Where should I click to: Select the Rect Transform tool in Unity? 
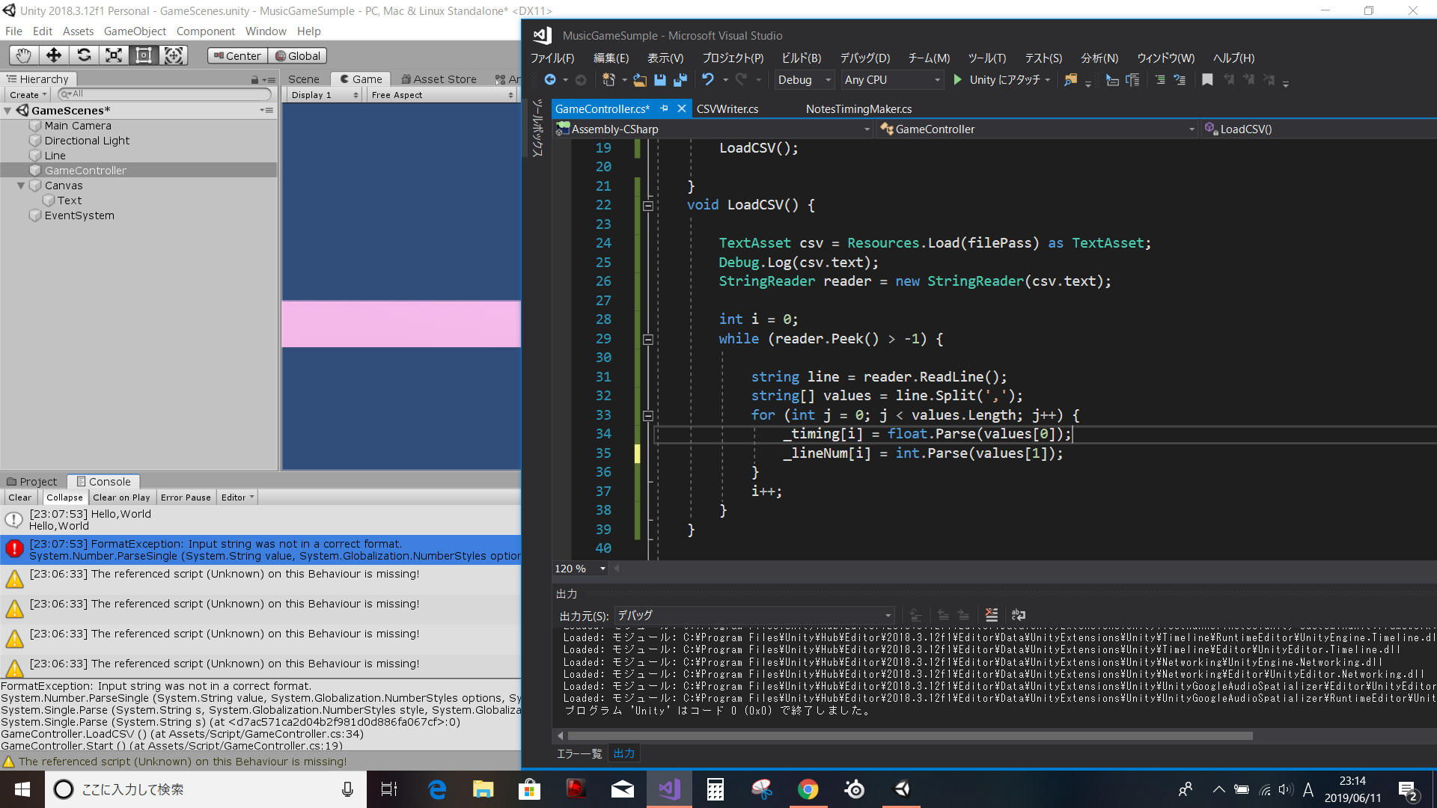[x=144, y=55]
